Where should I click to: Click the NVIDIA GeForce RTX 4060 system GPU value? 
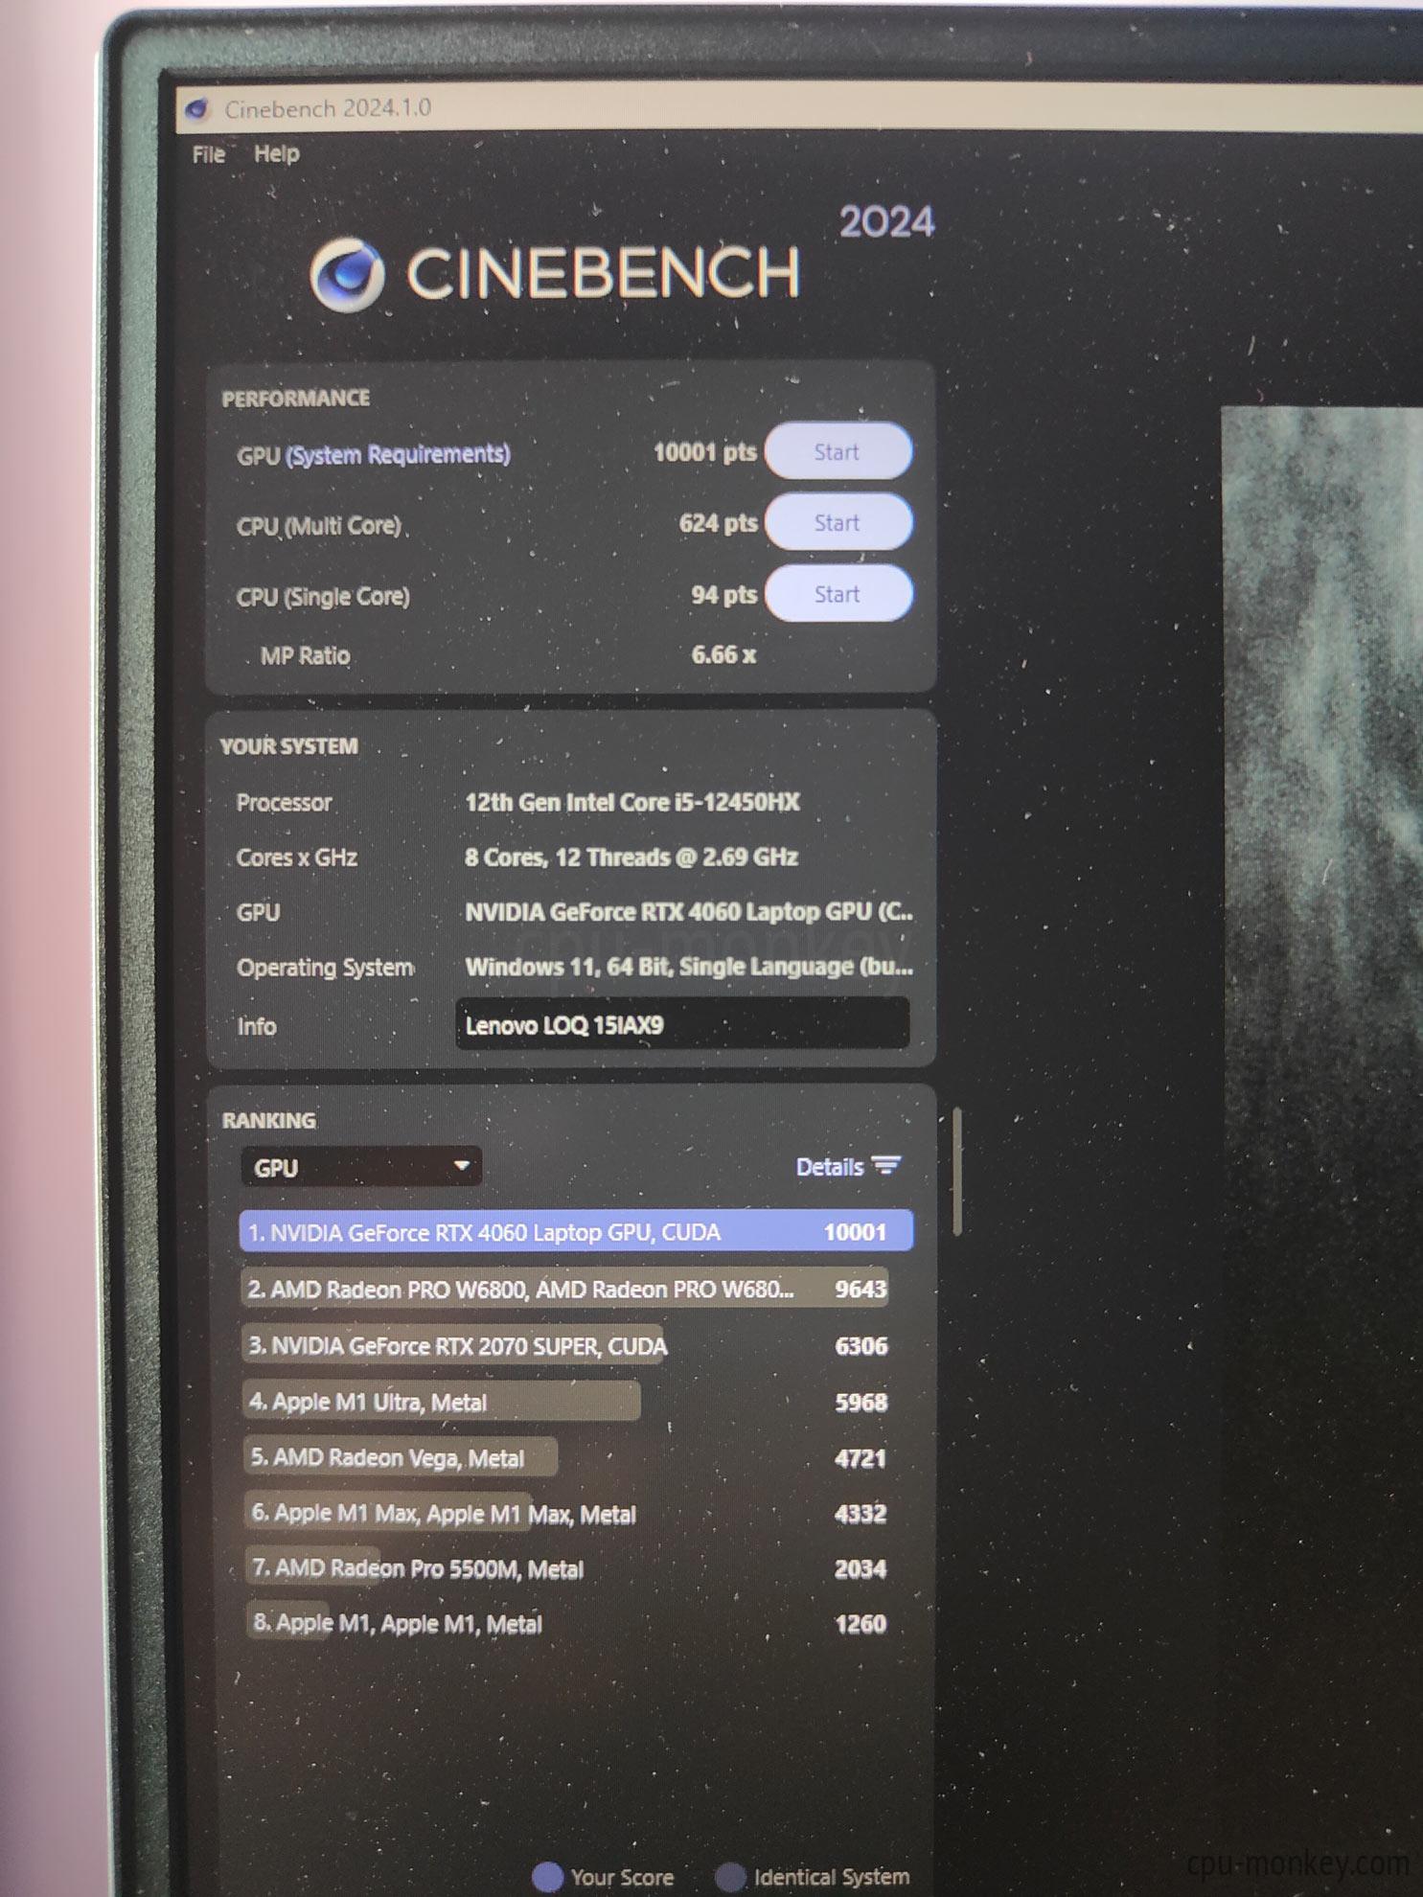(x=689, y=911)
